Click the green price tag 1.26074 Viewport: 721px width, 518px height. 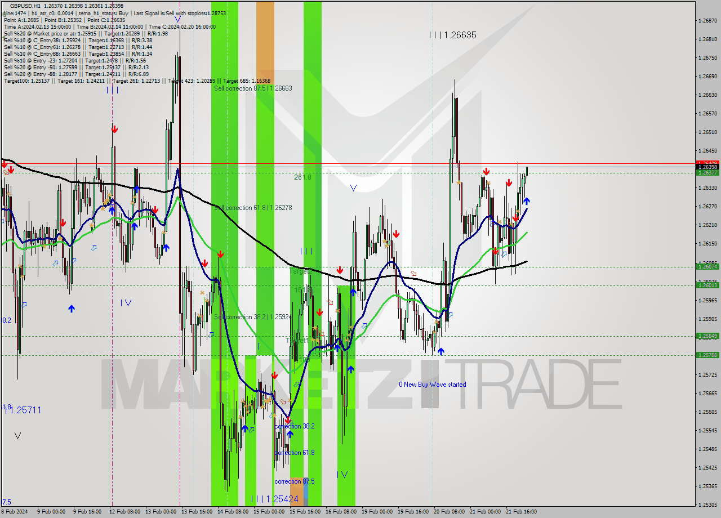(x=707, y=267)
